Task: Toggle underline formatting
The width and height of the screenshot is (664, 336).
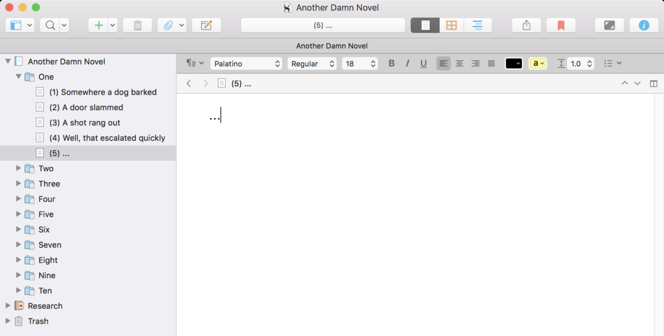Action: point(423,64)
